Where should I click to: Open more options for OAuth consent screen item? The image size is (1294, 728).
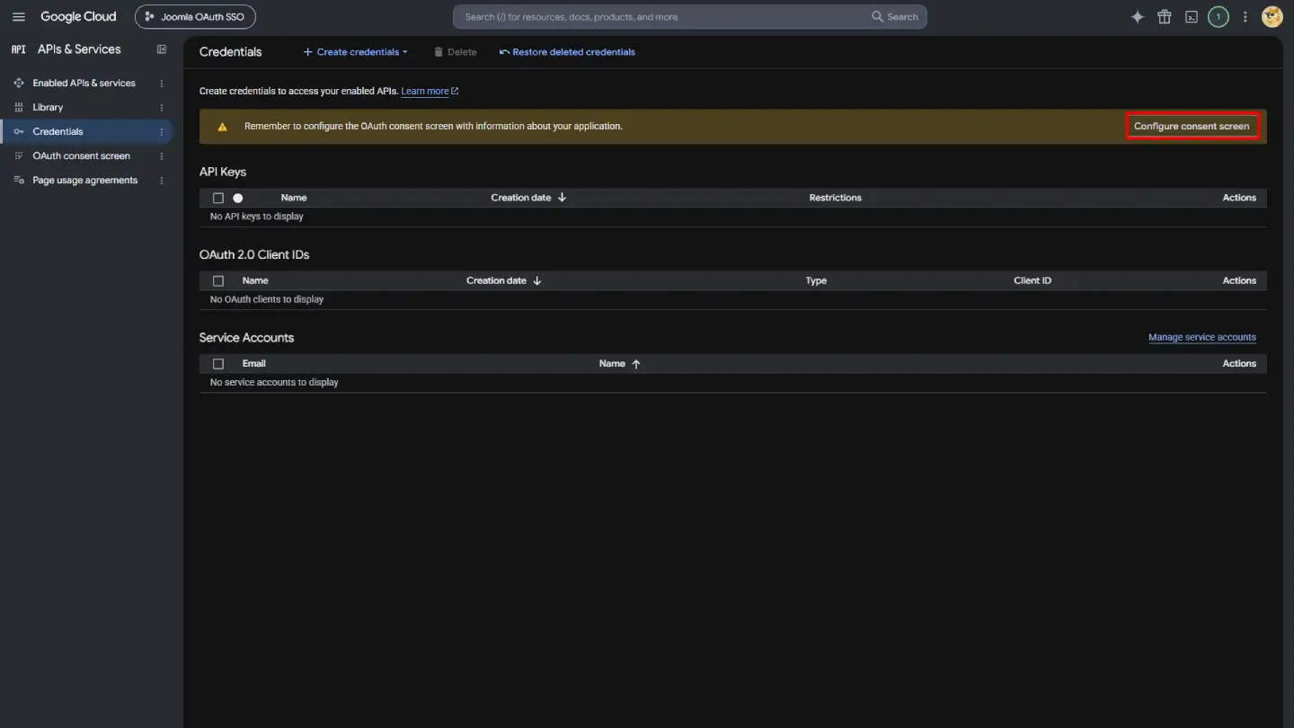162,156
